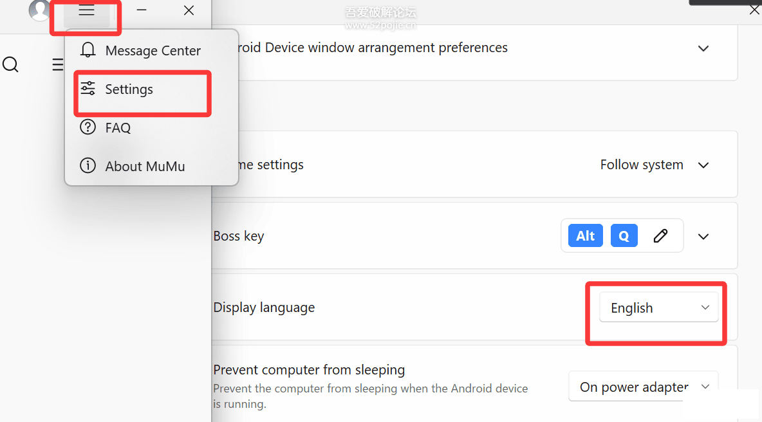Open the On power adapter dropdown
This screenshot has height=422, width=762.
point(644,387)
